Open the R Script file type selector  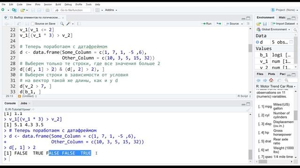pyautogui.click(x=244, y=96)
